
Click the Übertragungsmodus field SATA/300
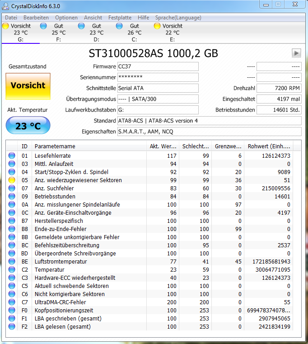point(158,99)
